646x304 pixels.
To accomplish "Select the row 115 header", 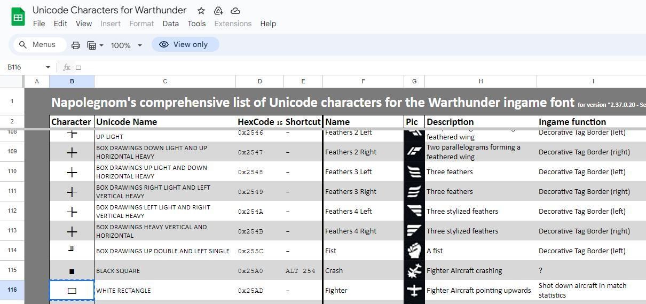I will pyautogui.click(x=12, y=270).
